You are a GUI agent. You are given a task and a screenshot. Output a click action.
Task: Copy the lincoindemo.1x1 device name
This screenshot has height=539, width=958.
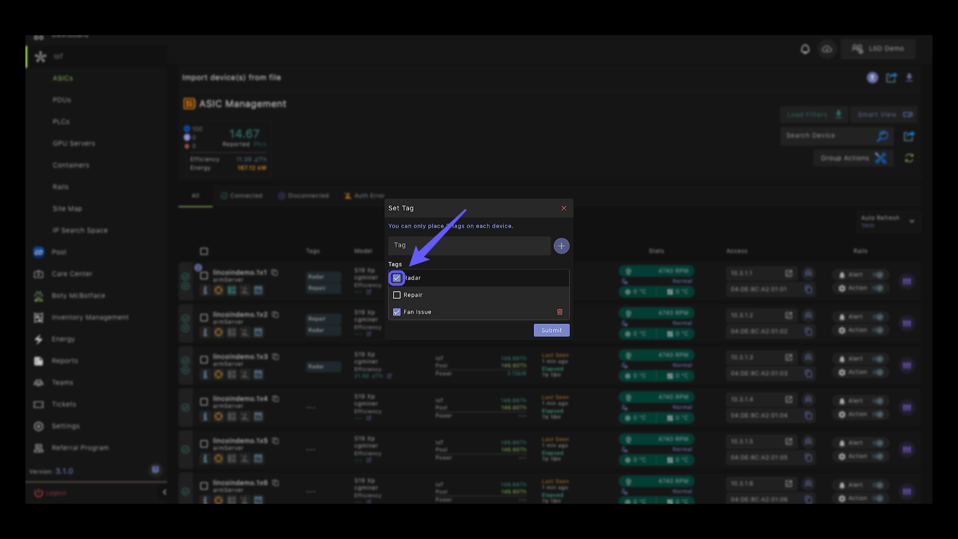(274, 272)
